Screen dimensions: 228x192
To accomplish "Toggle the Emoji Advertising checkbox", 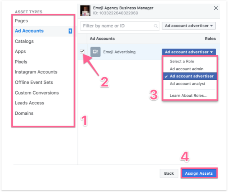I will point(83,52).
